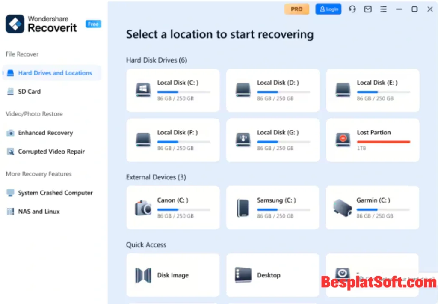This screenshot has height=304, width=438.
Task: Open Enhanced Recovery from sidebar
Action: [x=45, y=133]
